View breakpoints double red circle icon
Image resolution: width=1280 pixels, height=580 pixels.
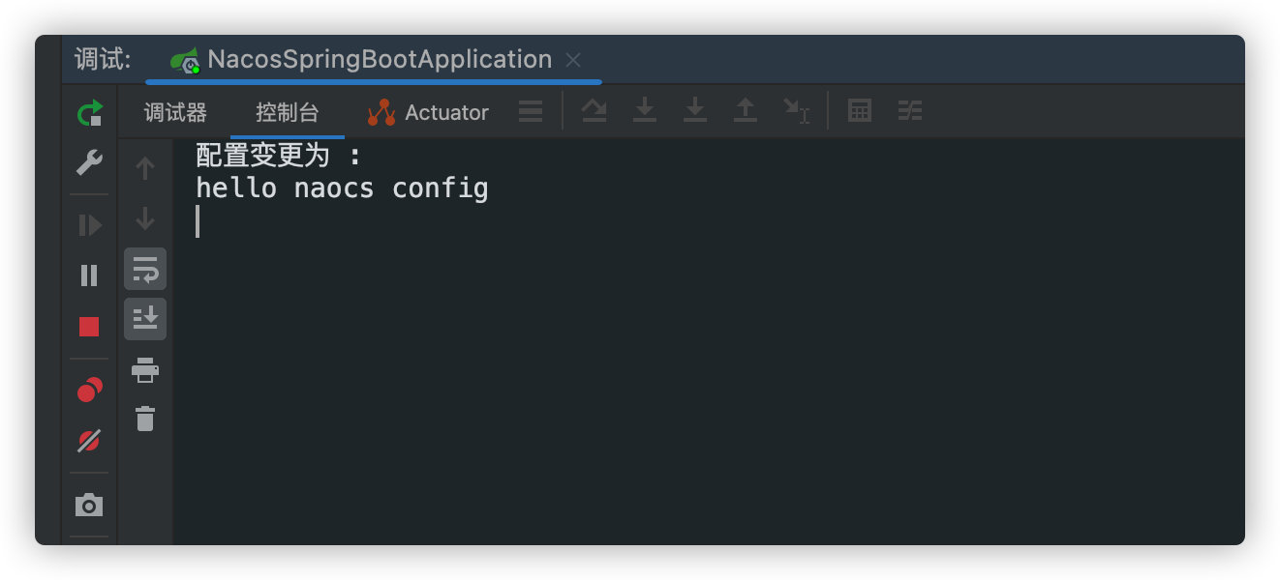click(x=89, y=390)
